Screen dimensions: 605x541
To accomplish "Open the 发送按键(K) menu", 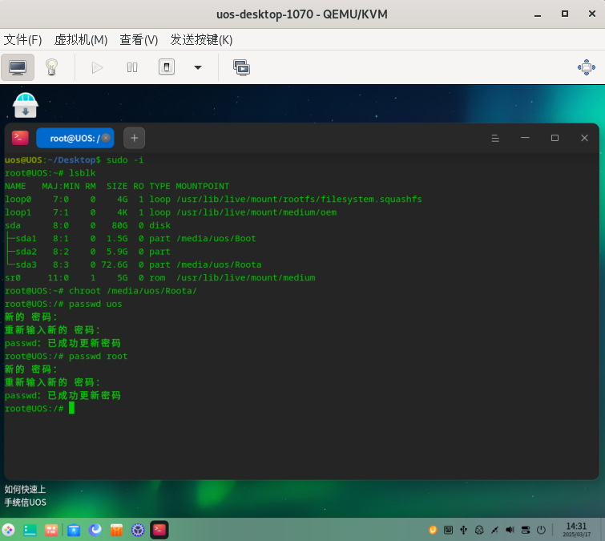I will pyautogui.click(x=201, y=40).
